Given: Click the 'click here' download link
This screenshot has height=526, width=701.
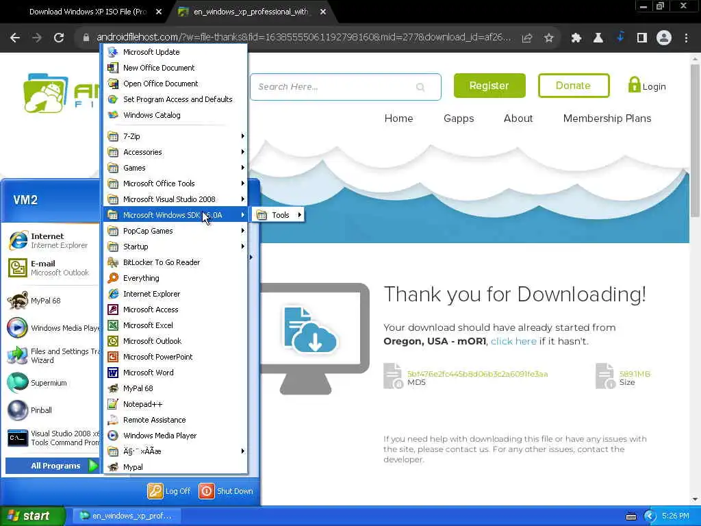Looking at the screenshot, I should click(x=513, y=341).
